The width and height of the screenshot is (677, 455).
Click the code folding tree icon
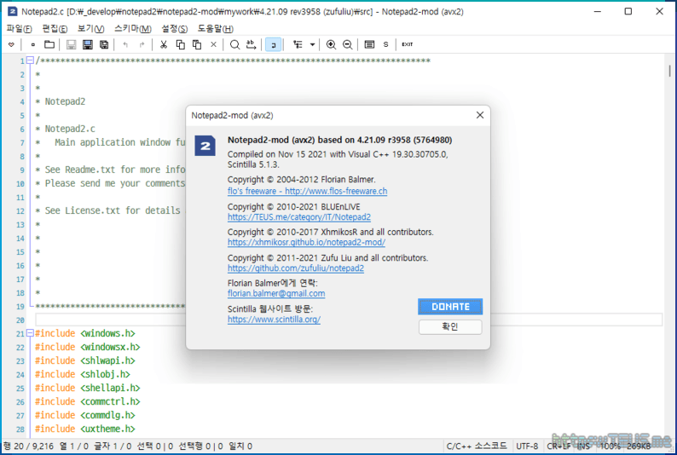(298, 44)
